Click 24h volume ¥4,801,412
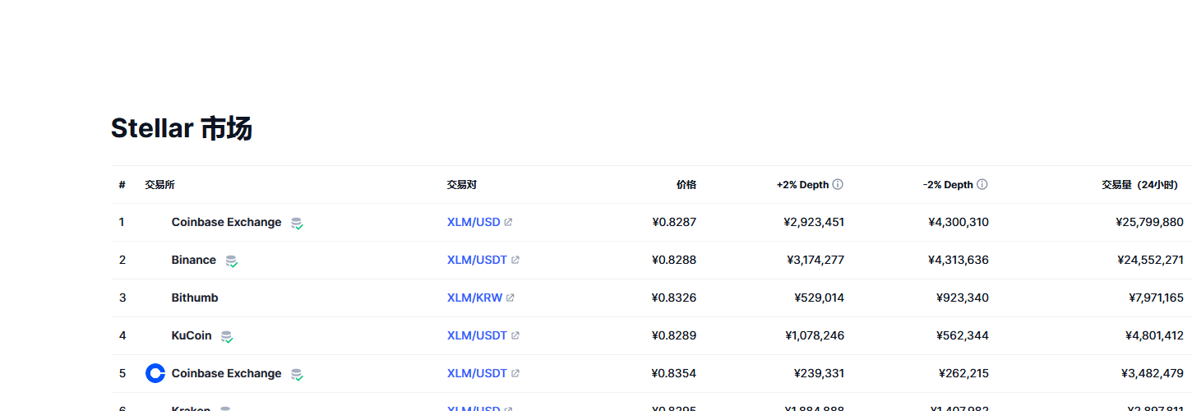The image size is (1192, 411). (1154, 336)
